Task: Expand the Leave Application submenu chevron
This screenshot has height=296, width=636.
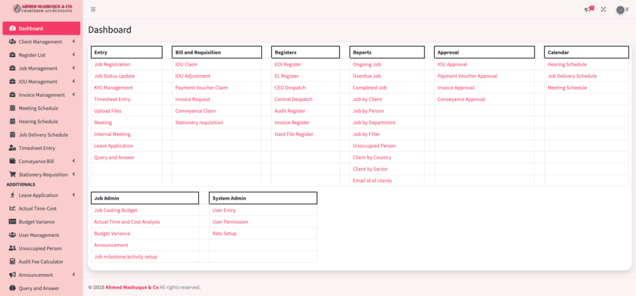Action: (x=74, y=195)
